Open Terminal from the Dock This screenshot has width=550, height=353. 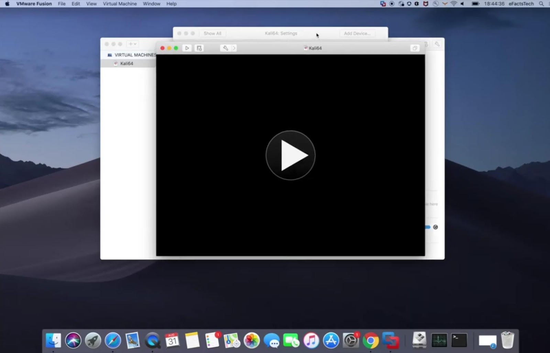pos(459,340)
